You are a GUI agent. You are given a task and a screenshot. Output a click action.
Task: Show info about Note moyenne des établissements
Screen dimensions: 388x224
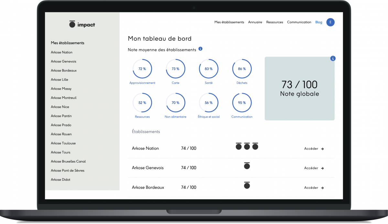coord(200,49)
